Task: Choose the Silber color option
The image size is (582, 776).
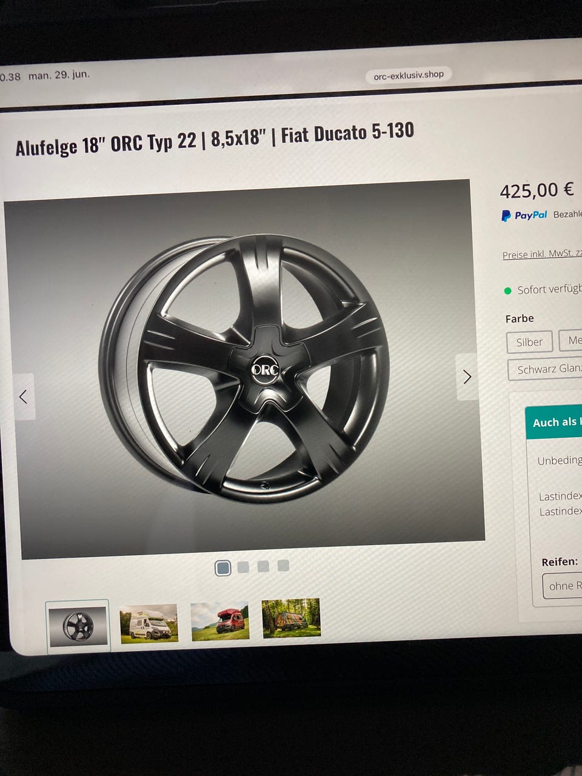Action: [x=529, y=342]
